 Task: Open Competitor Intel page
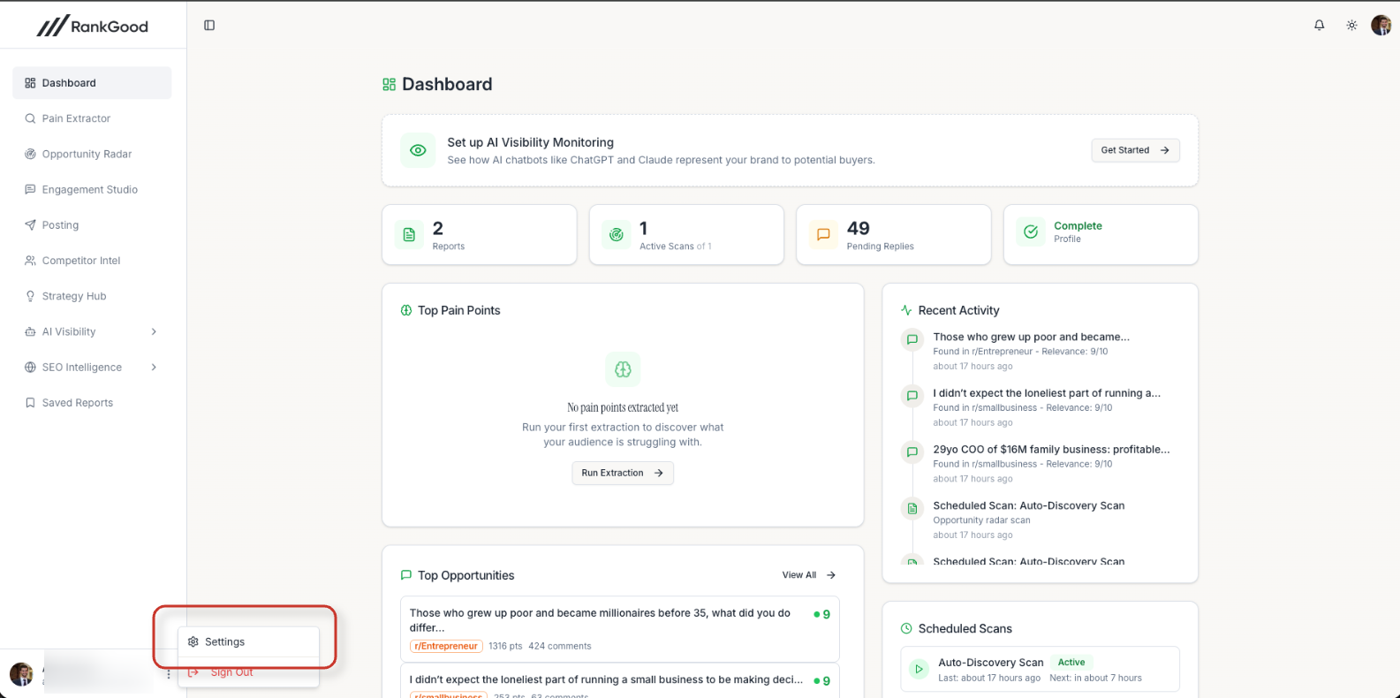click(x=80, y=261)
